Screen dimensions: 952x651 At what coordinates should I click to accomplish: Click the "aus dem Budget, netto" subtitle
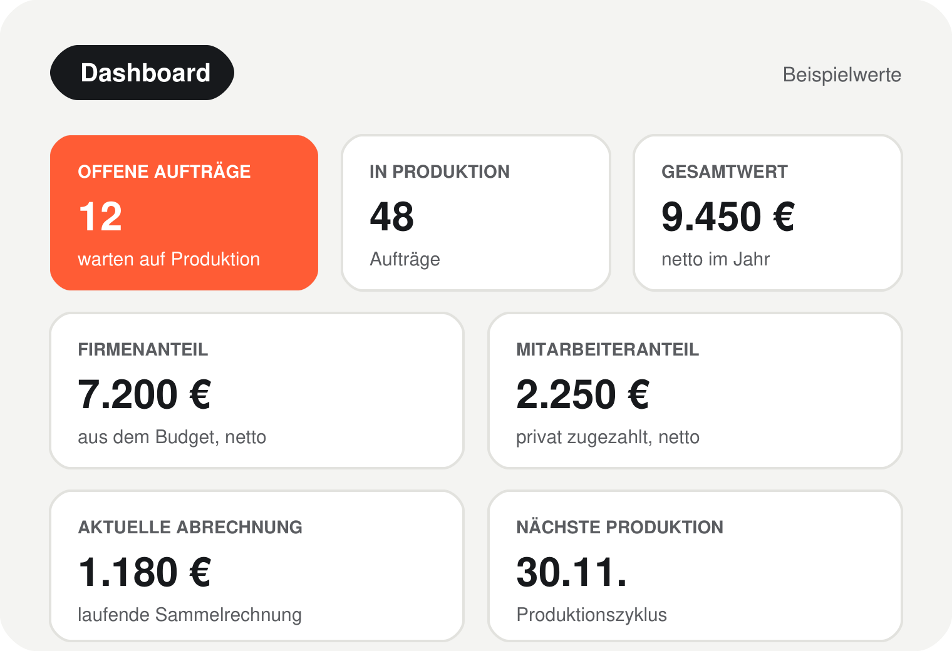172,437
